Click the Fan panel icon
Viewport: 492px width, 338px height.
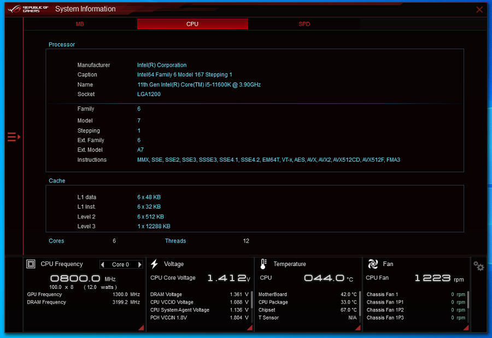point(373,264)
